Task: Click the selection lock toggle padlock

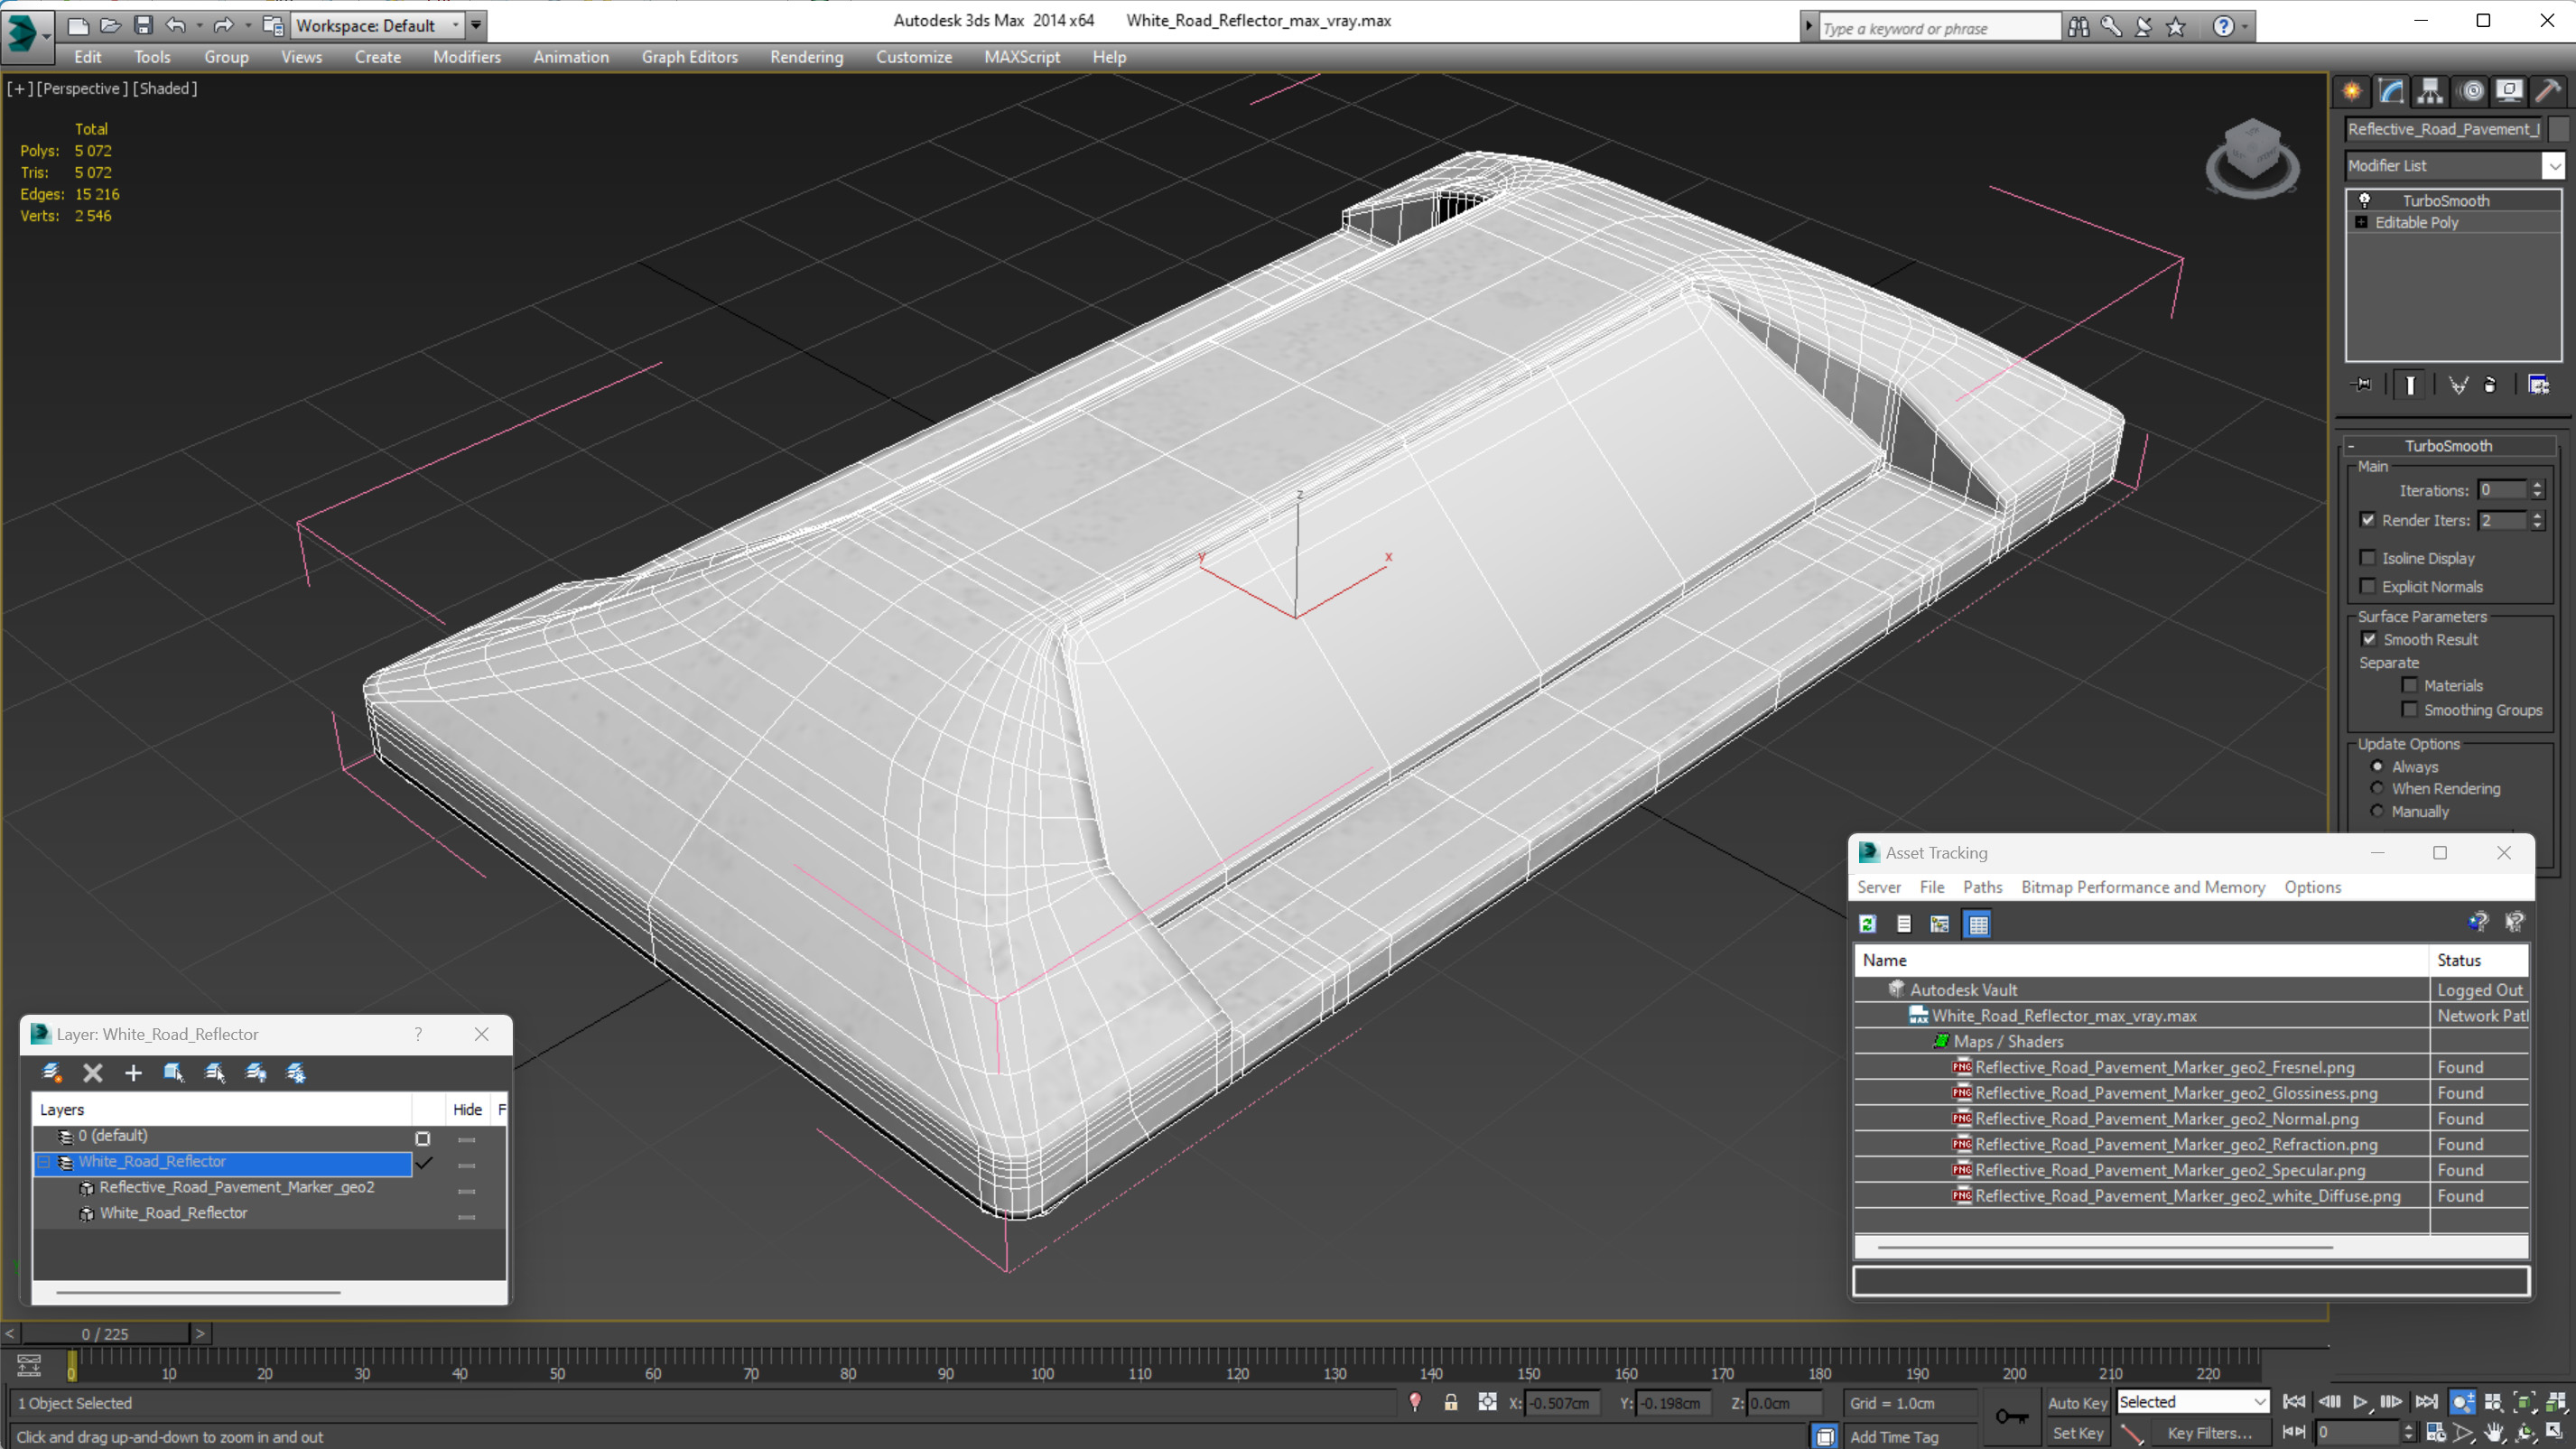Action: click(x=1450, y=1402)
